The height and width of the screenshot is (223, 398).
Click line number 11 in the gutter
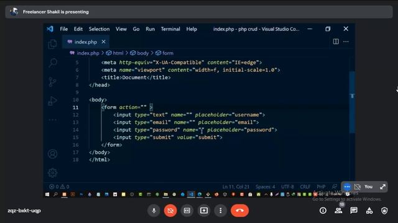(x=76, y=107)
